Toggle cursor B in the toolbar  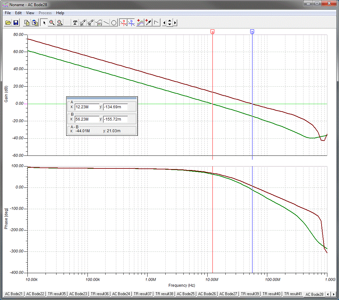click(x=131, y=23)
